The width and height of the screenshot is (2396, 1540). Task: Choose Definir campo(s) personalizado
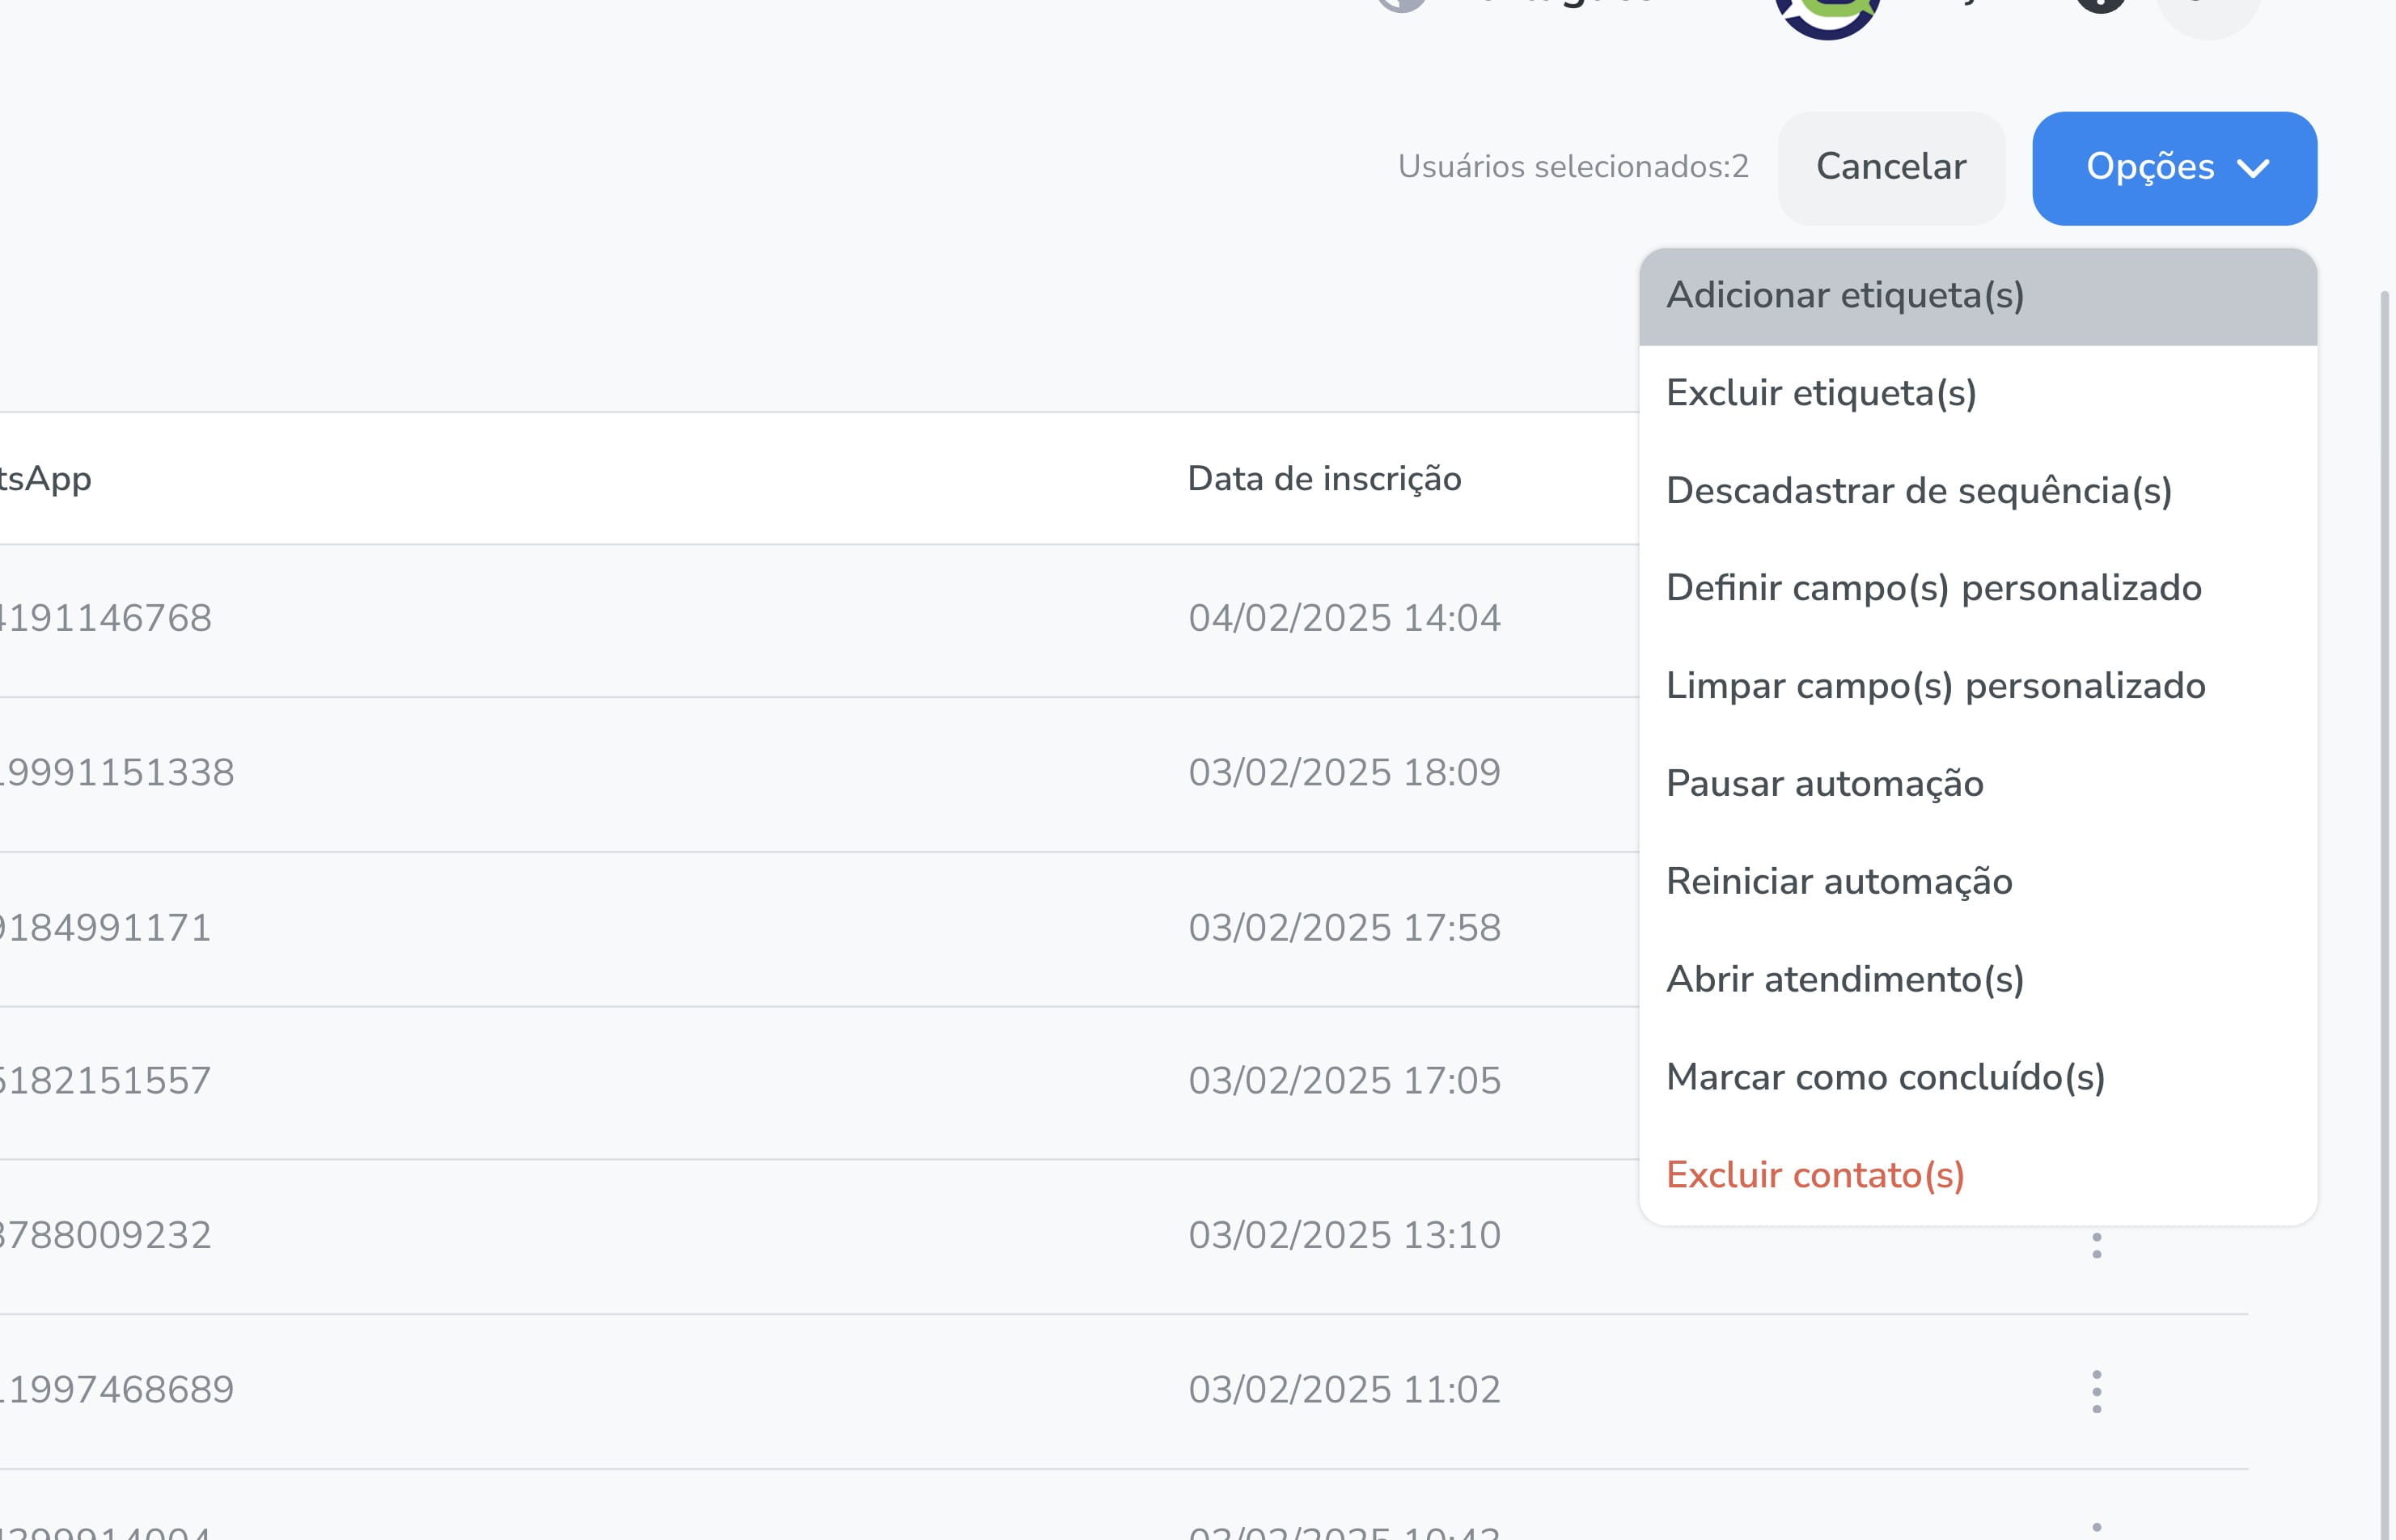coord(1978,588)
